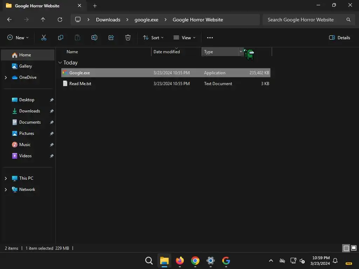
Task: Open the New item dropdown
Action: (18, 38)
